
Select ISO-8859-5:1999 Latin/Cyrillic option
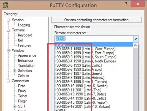coord(79,65)
